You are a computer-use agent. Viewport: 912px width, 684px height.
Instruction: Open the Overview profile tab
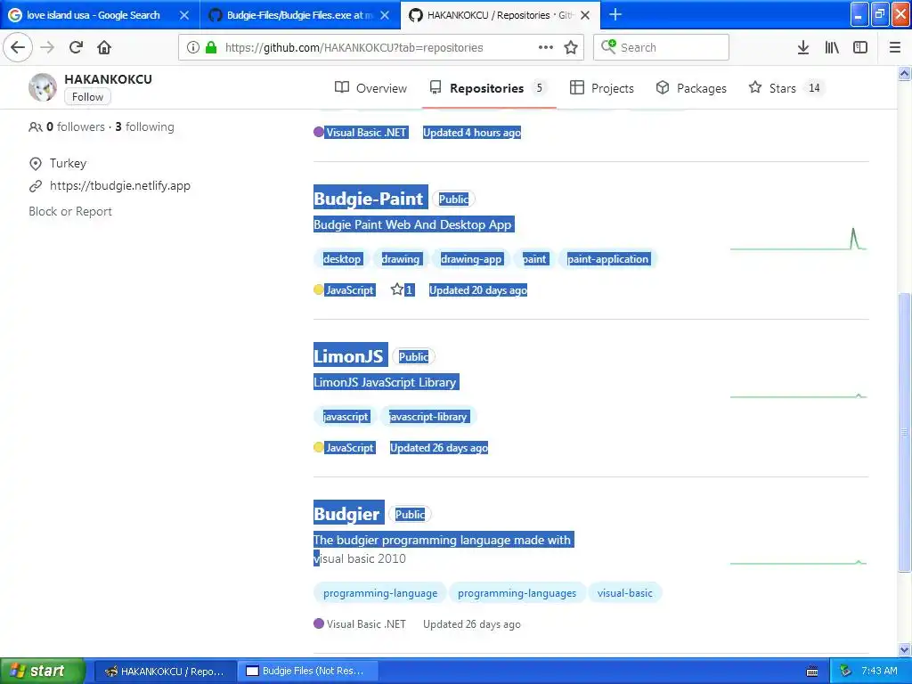tap(371, 88)
